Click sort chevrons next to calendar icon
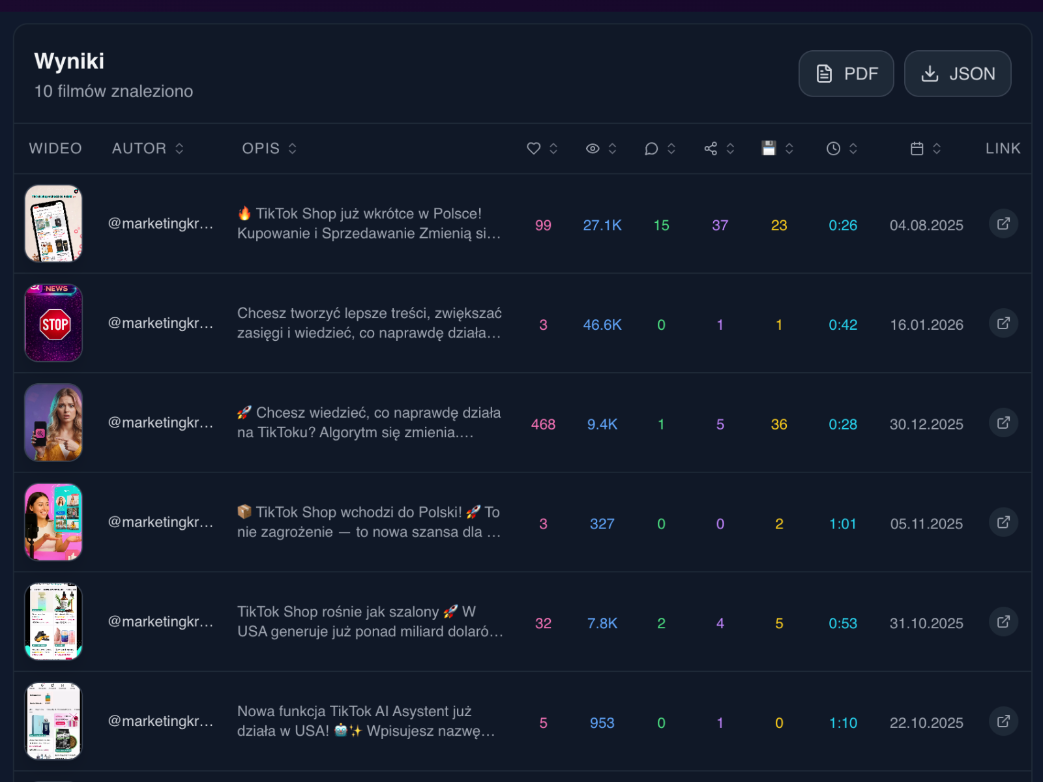1043x782 pixels. [937, 149]
